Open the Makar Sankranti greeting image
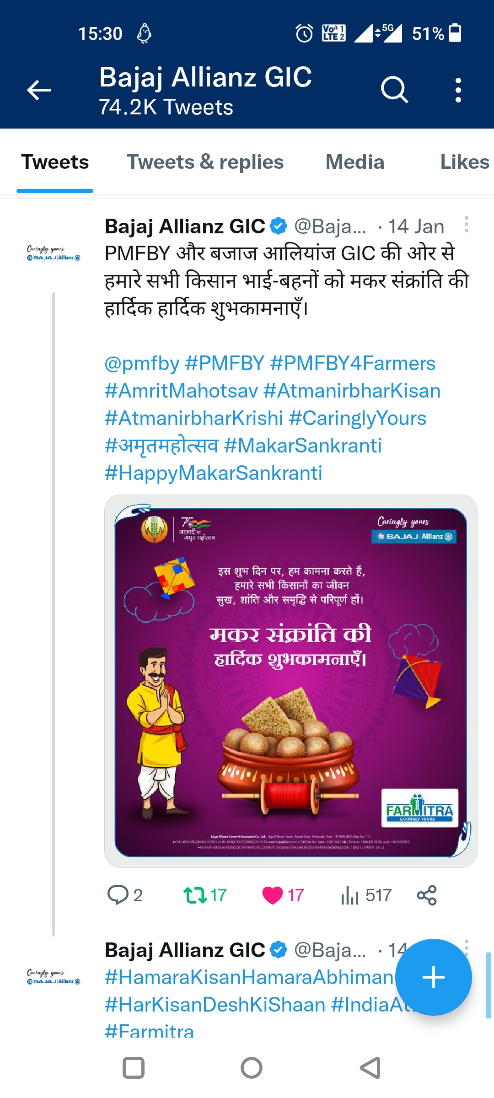The height and width of the screenshot is (1098, 494). (291, 681)
